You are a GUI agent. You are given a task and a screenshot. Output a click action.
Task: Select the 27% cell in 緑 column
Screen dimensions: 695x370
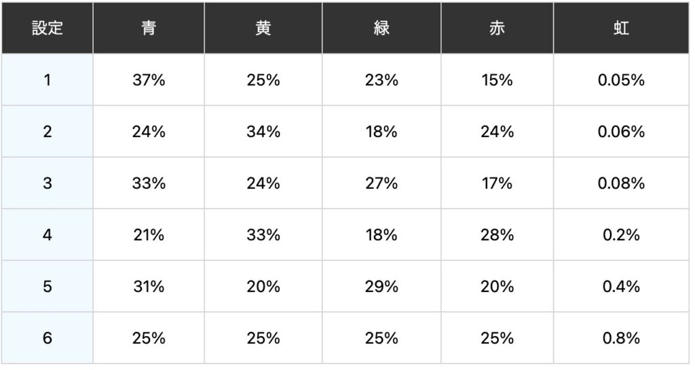pyautogui.click(x=381, y=183)
